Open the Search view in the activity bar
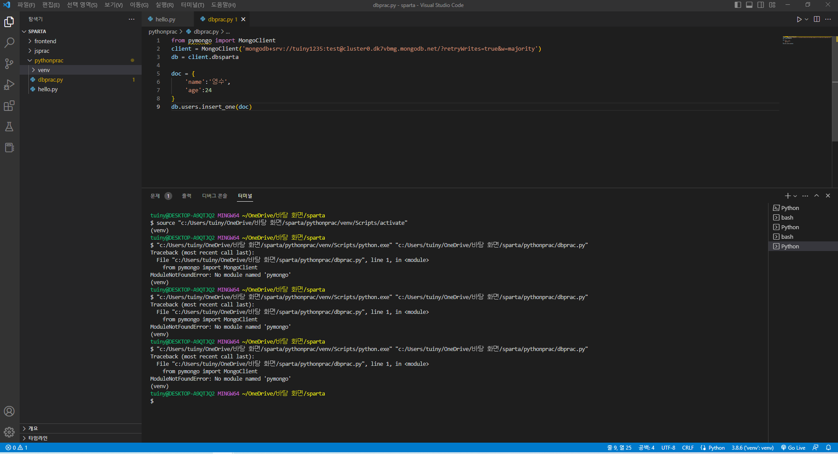Image resolution: width=838 pixels, height=454 pixels. [9, 43]
